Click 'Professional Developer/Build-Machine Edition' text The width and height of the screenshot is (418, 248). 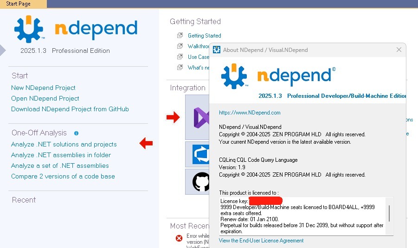[x=347, y=96]
